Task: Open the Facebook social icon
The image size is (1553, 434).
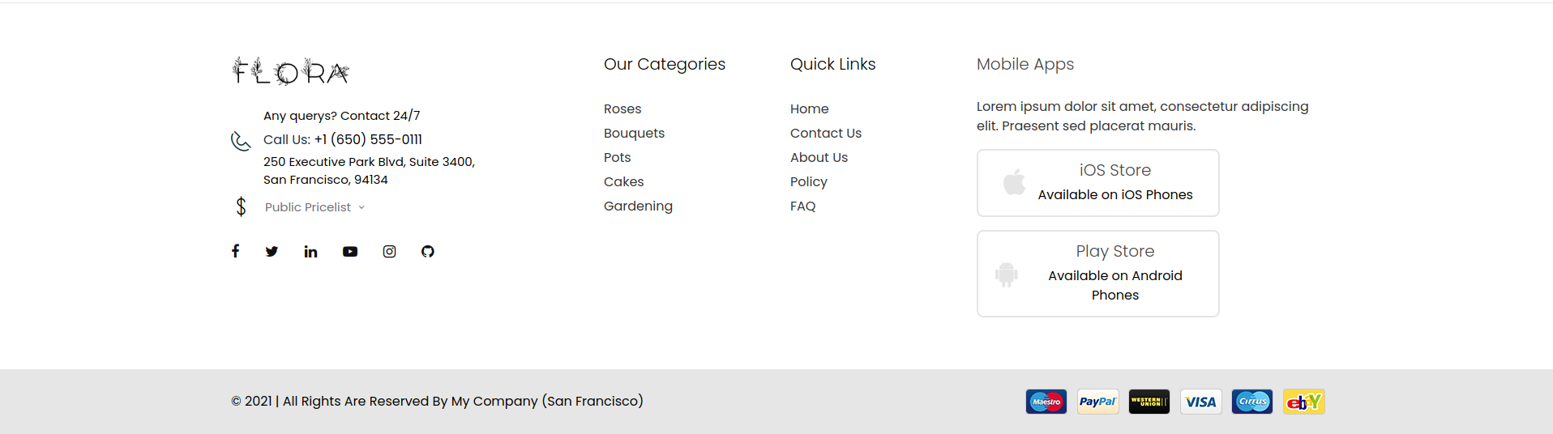Action: click(x=235, y=251)
